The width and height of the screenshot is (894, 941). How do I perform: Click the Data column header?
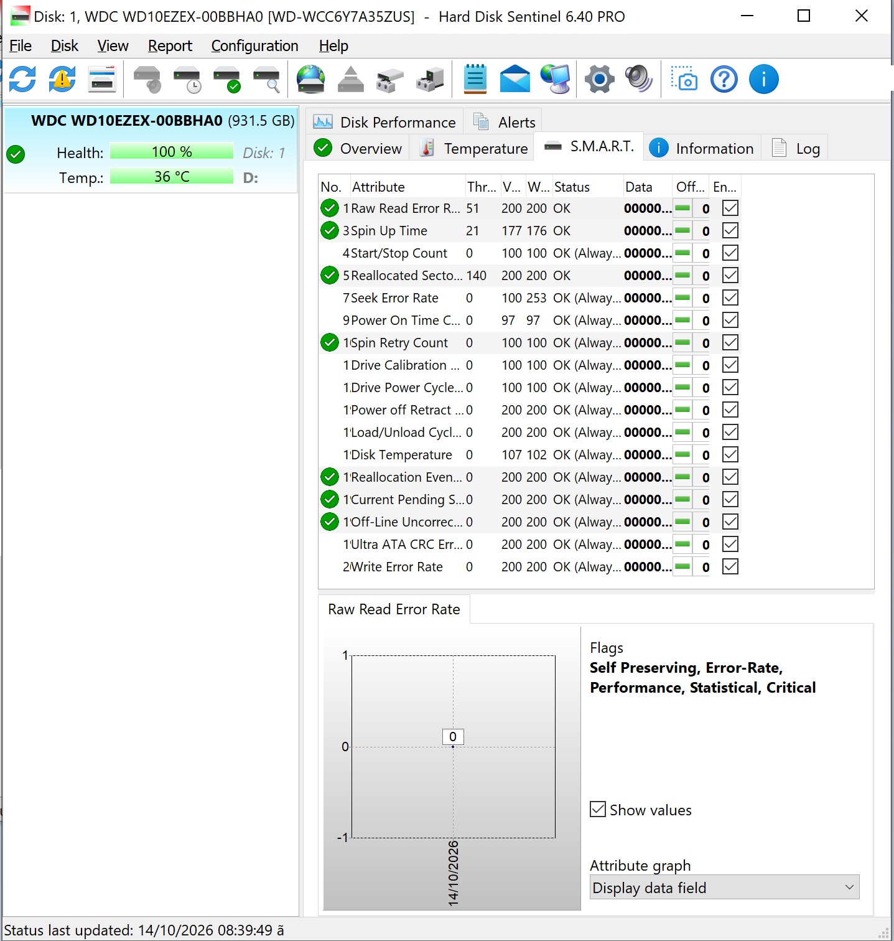tap(647, 187)
